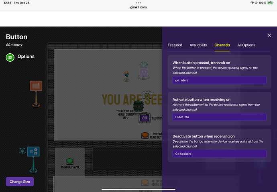277x192 pixels.
Task: Close the button settings panel
Action: (x=269, y=35)
